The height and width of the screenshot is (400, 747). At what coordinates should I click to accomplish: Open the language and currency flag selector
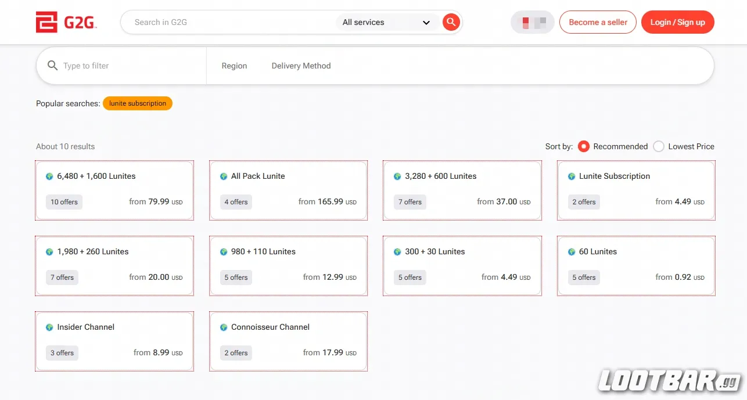pos(532,23)
